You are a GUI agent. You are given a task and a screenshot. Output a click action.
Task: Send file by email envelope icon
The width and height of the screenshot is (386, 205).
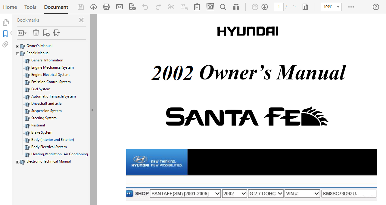point(120,7)
